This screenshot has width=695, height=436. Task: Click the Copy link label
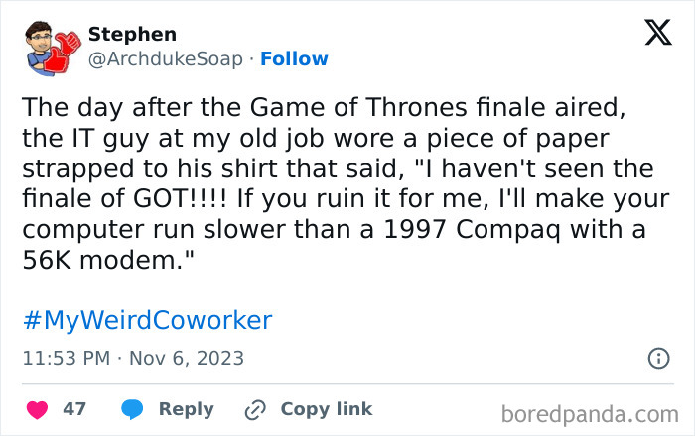[326, 409]
